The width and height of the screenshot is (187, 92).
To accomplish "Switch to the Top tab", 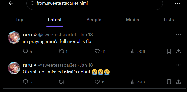I will pyautogui.click(x=19, y=20).
